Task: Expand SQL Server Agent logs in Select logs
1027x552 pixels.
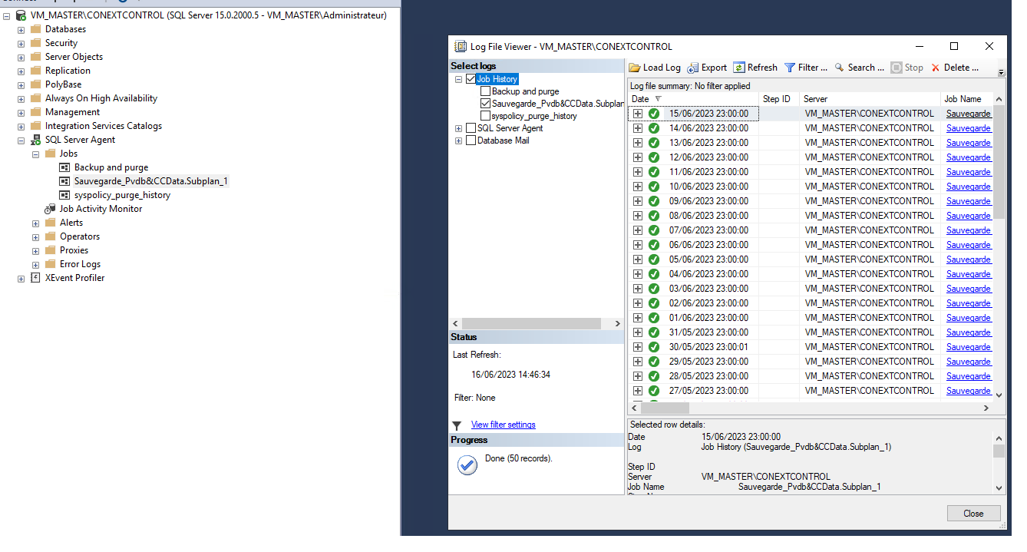Action: point(459,128)
